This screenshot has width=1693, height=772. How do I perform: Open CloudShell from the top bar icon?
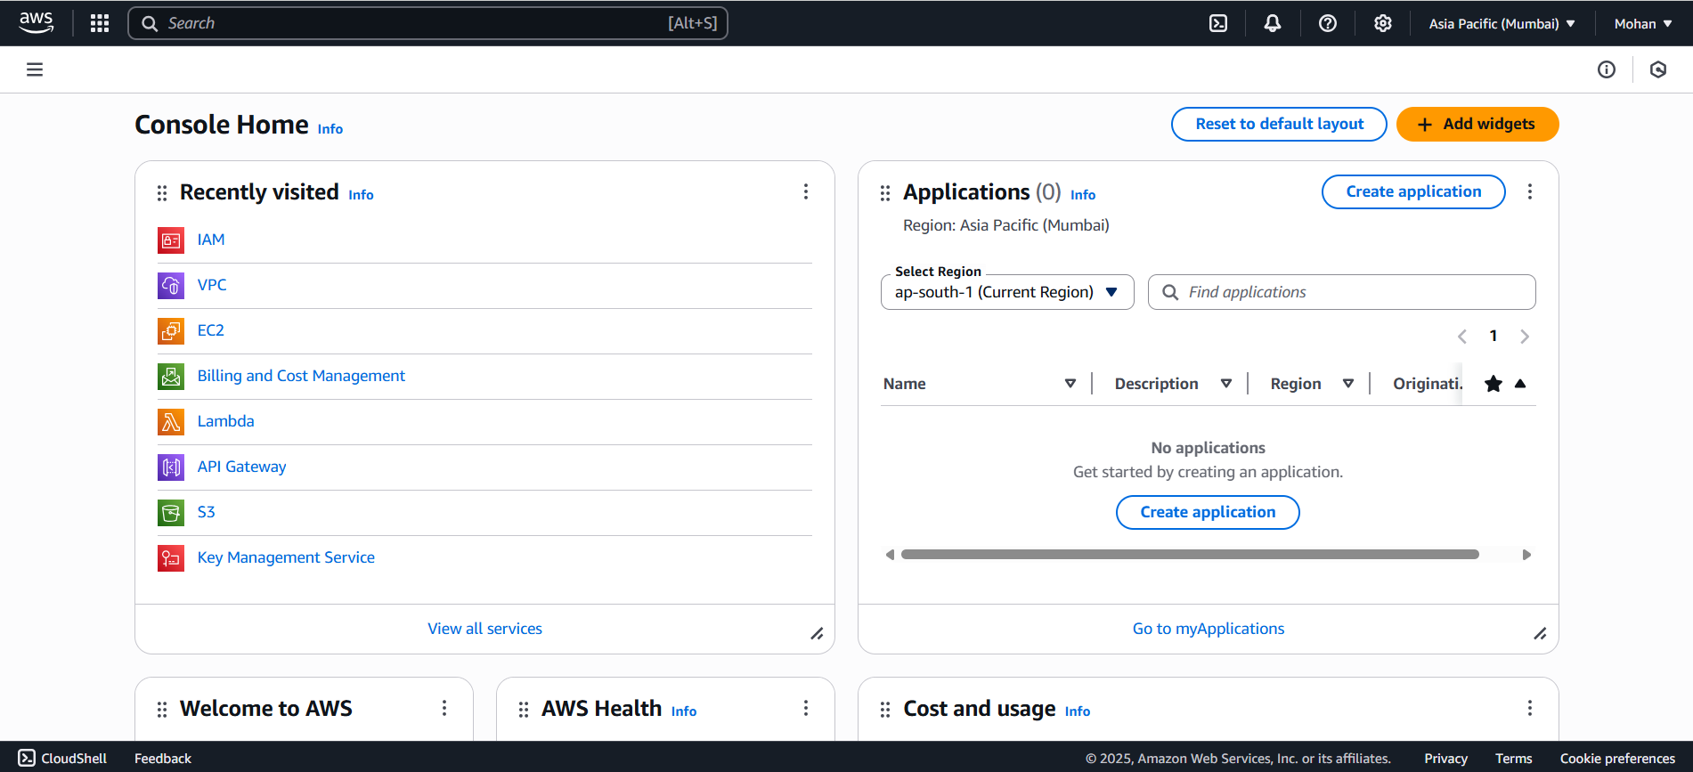tap(1218, 23)
